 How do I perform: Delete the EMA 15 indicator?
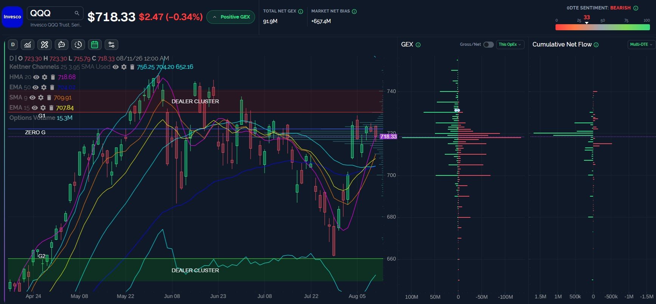tap(51, 108)
